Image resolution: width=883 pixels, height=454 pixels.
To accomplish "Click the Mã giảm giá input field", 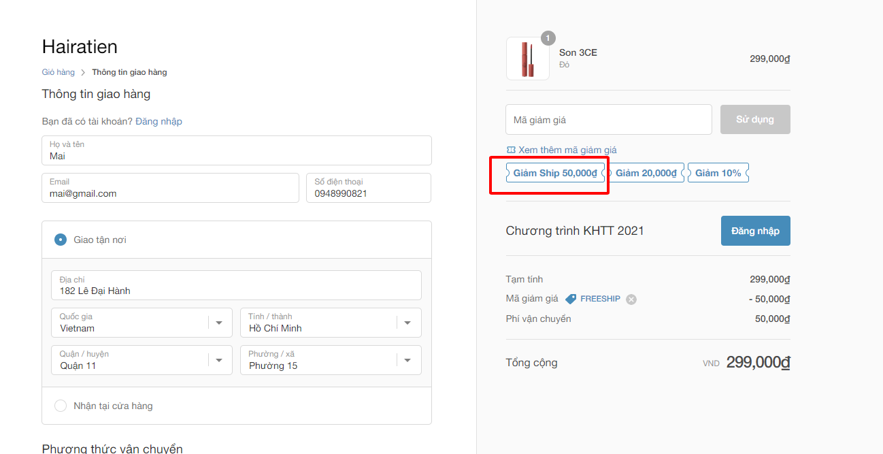I will pyautogui.click(x=608, y=120).
